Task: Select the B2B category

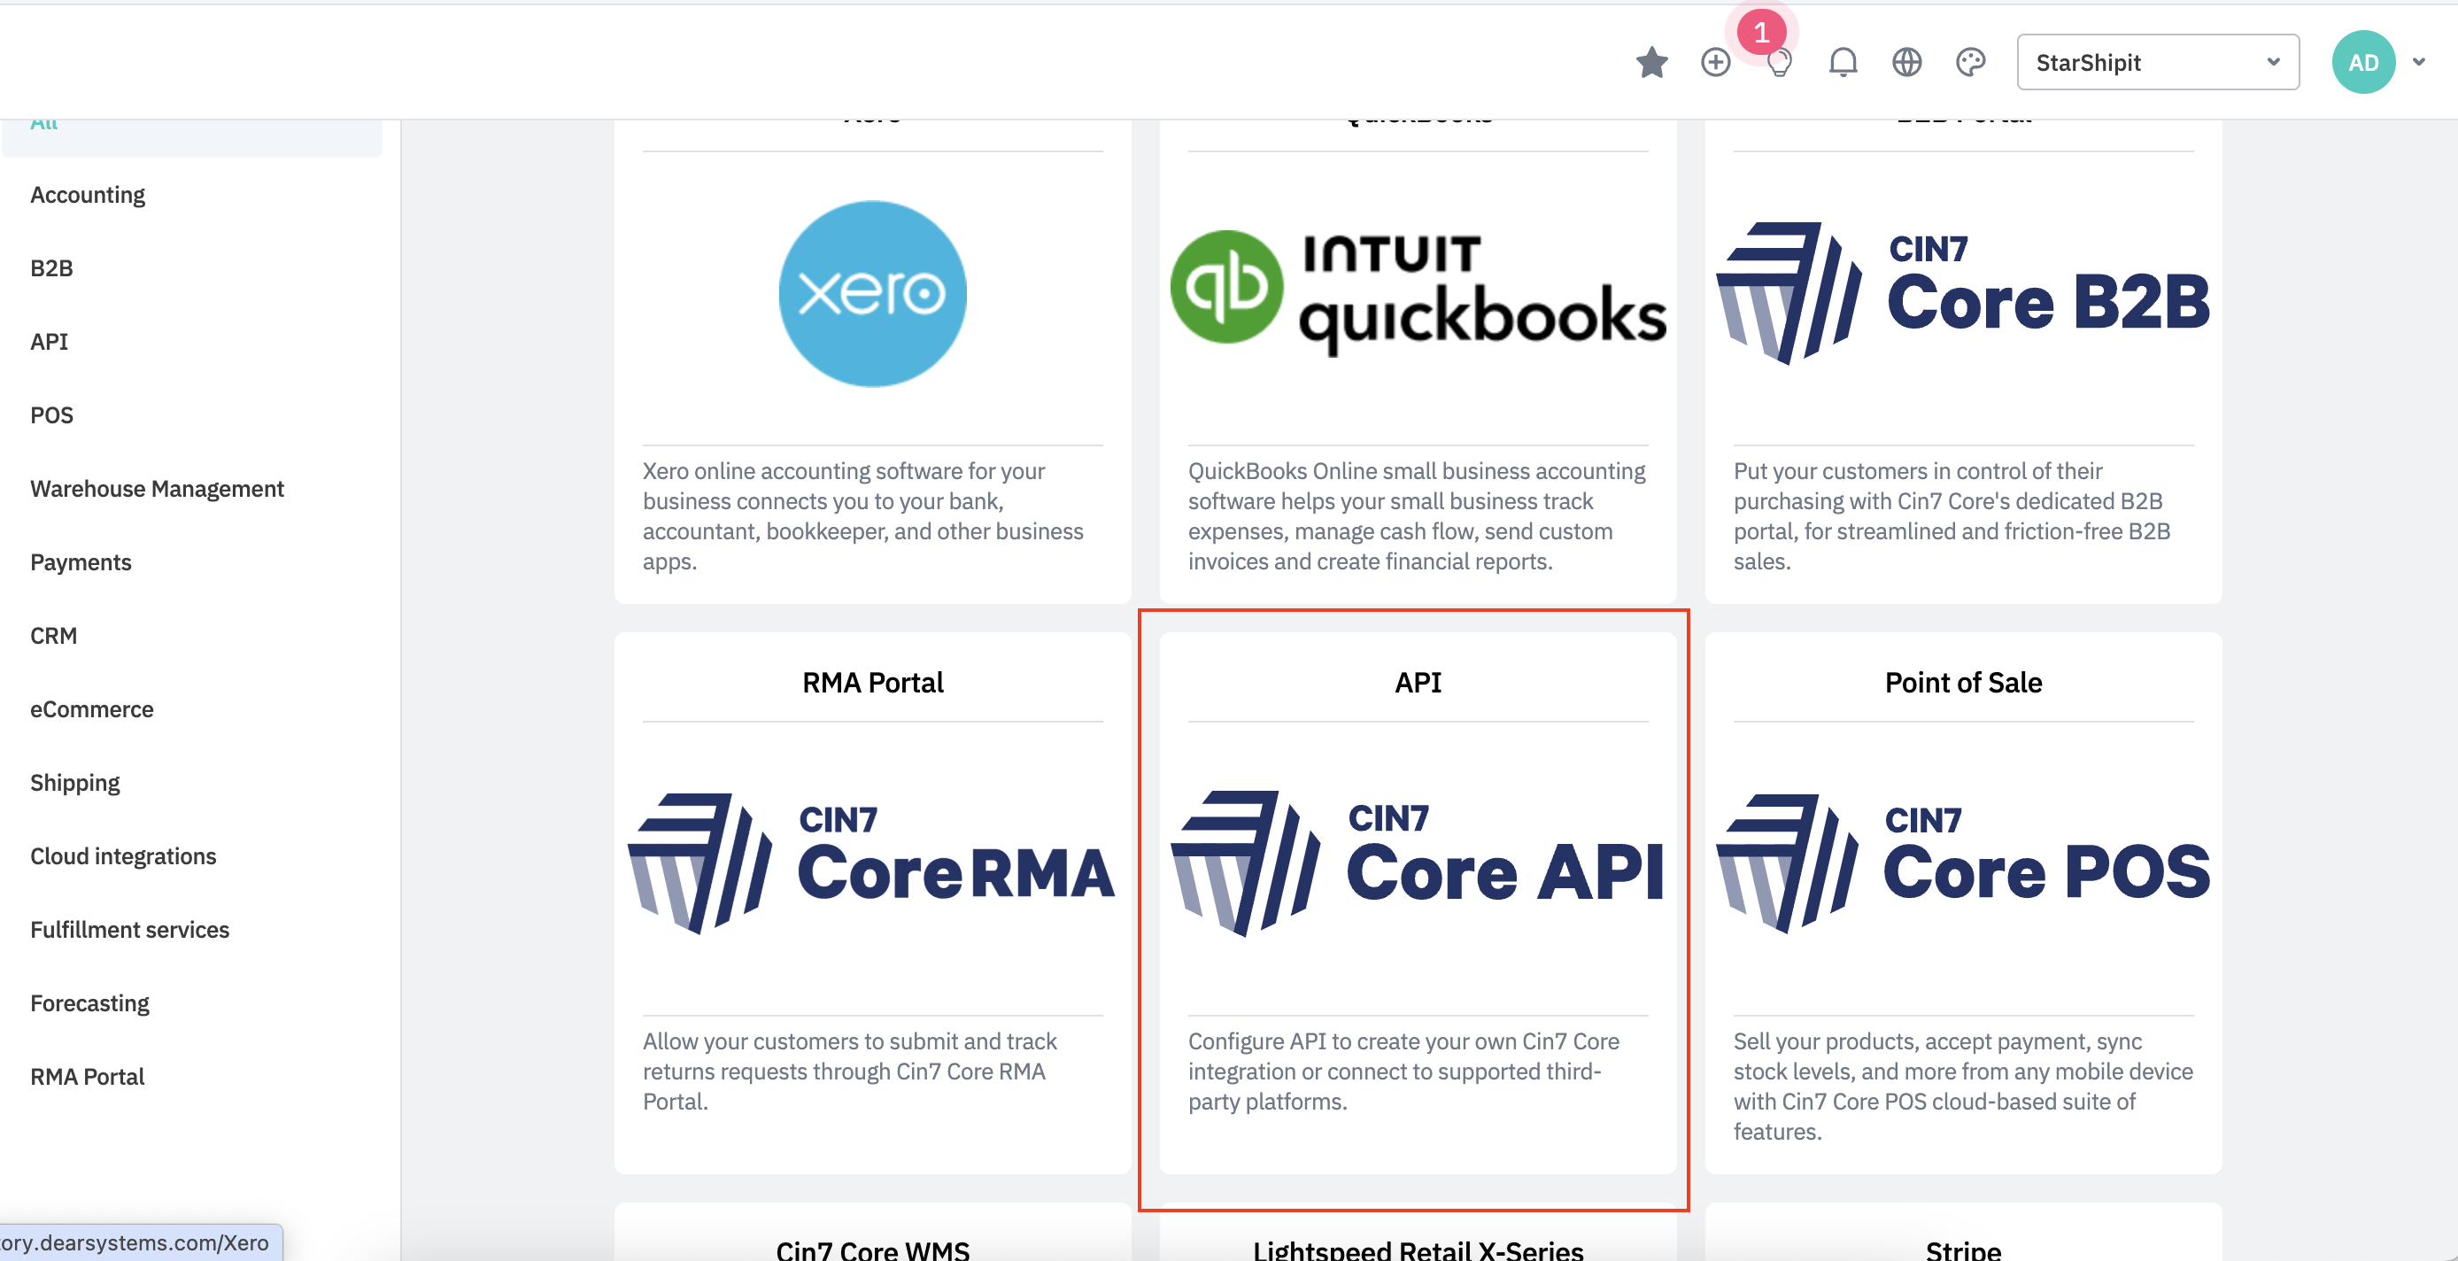Action: (51, 268)
